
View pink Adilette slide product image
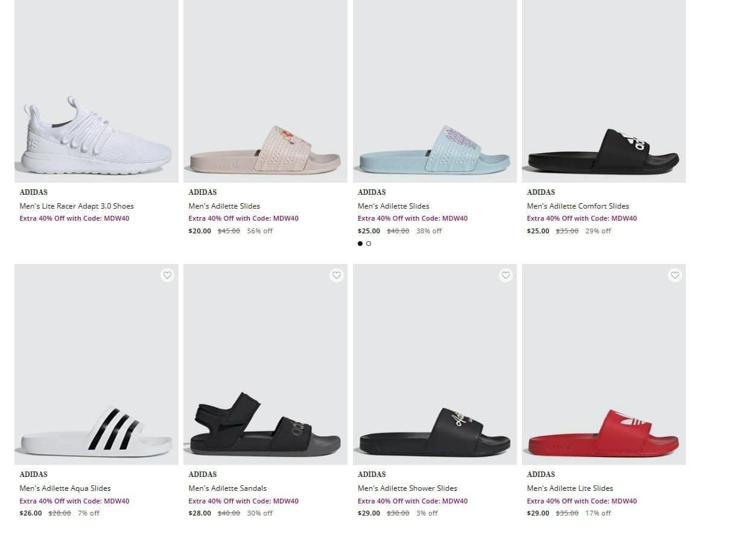[265, 91]
